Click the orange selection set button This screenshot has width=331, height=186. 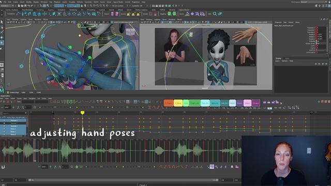tap(169, 103)
